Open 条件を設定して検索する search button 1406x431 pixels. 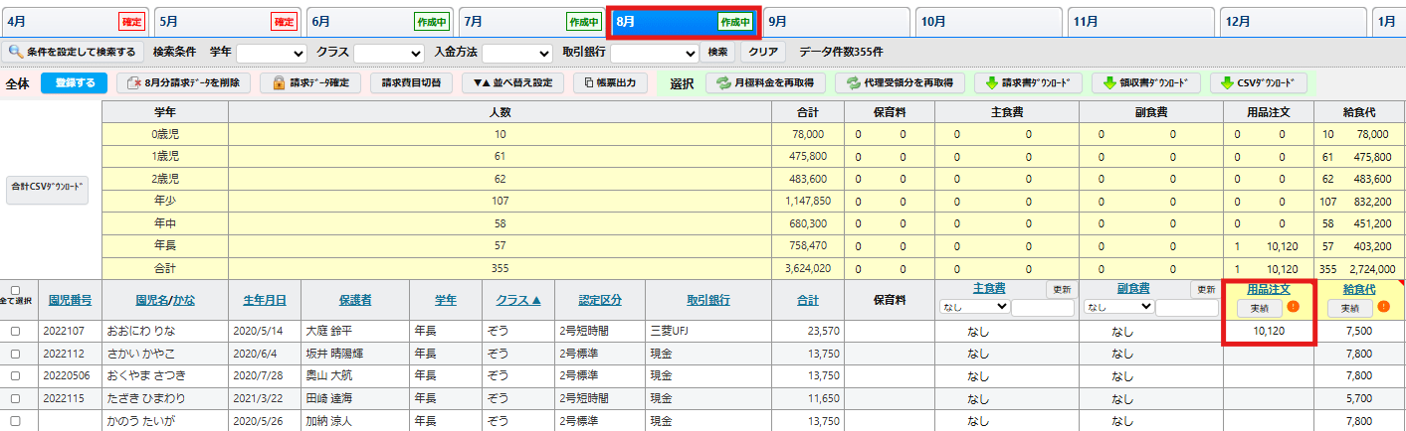[73, 52]
